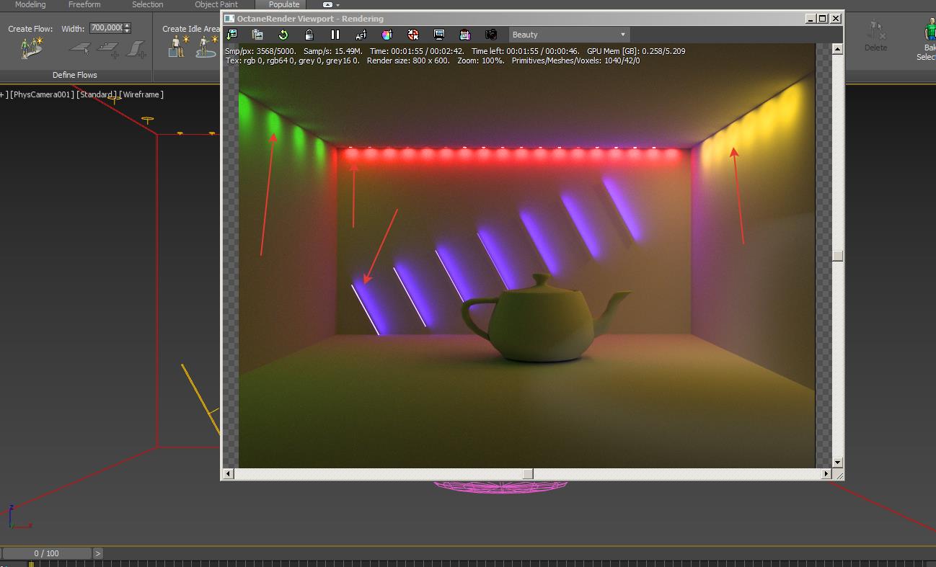The height and width of the screenshot is (567, 936).
Task: Open the Object Paint ribbon tab
Action: 216,4
